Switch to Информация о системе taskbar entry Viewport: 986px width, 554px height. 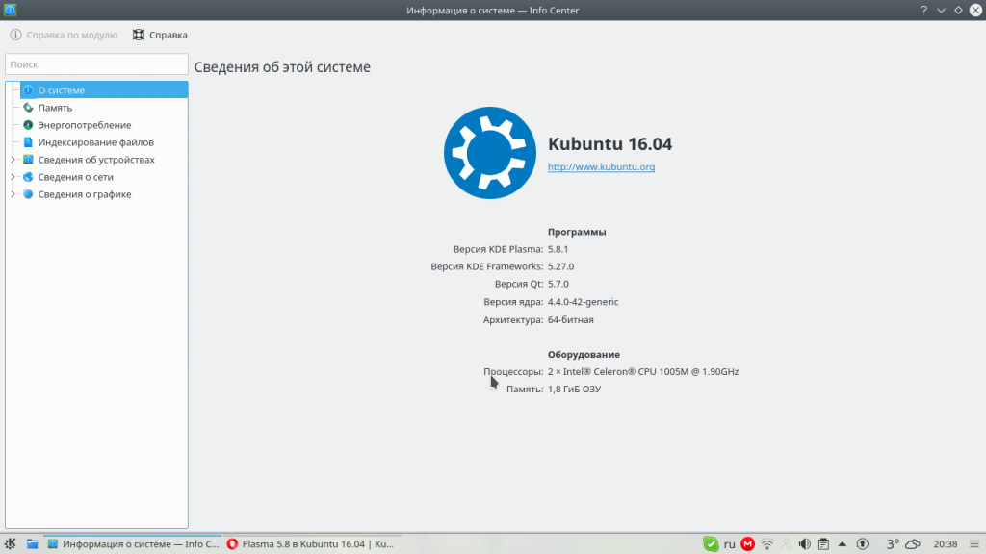(133, 544)
